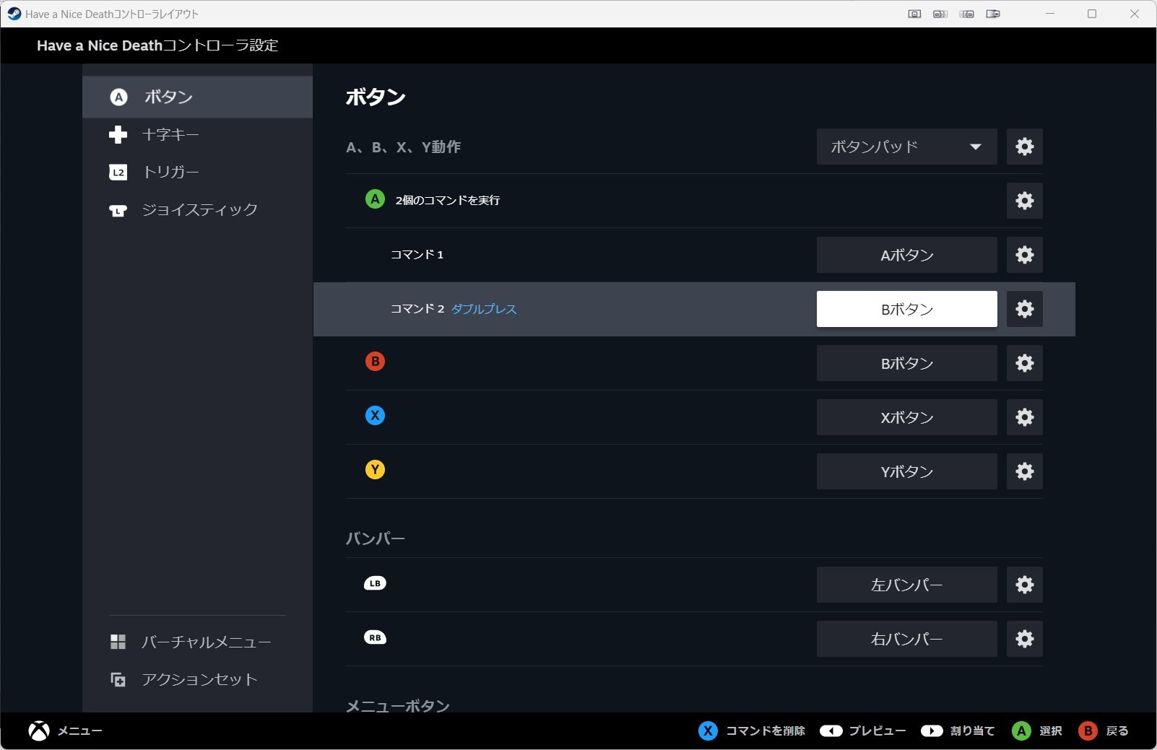Click the 右バンパー binding button
The image size is (1157, 750).
906,639
